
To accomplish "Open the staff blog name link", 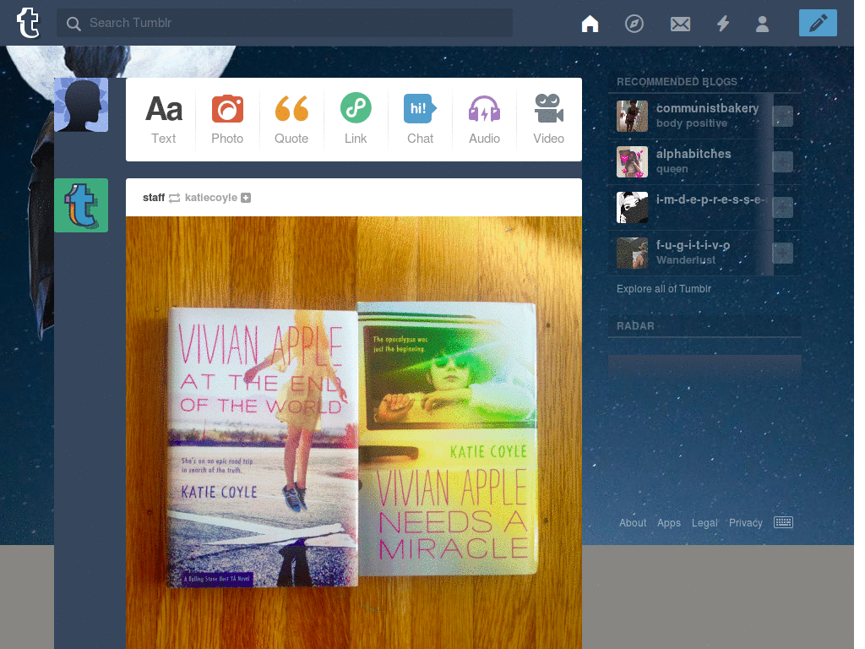I will coord(154,198).
